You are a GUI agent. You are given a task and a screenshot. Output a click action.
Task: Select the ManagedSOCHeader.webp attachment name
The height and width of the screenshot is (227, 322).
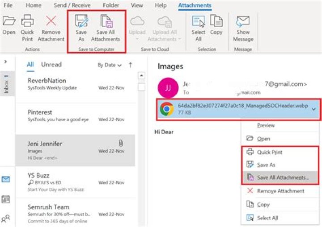243,106
